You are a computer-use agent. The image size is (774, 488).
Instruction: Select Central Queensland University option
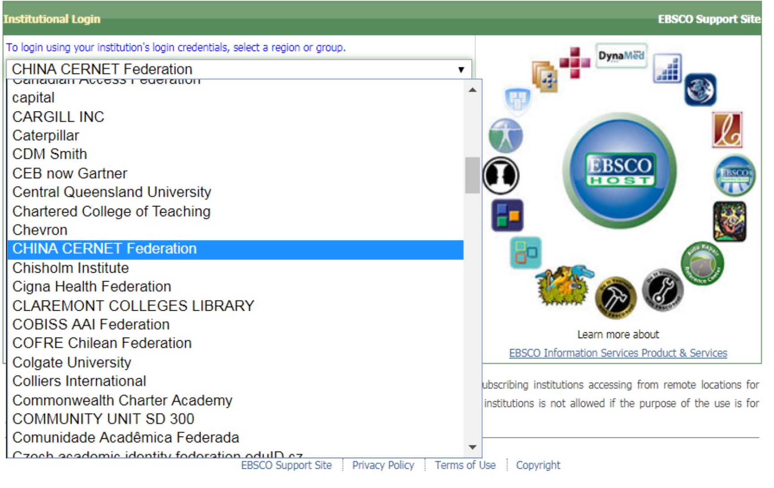pyautogui.click(x=235, y=192)
